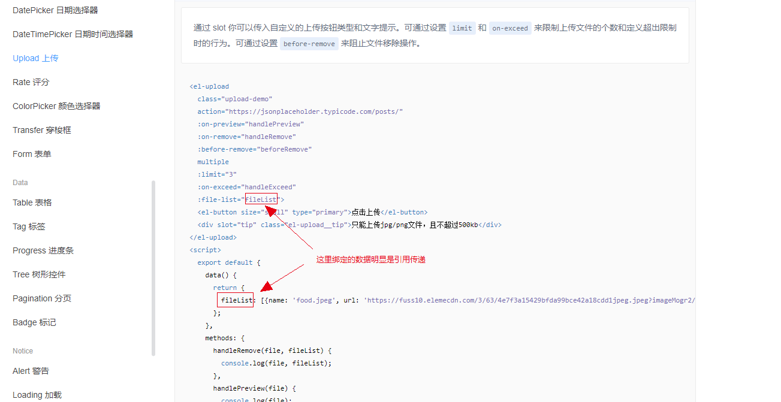
Task: Open Loading 加载 page
Action: 37,395
